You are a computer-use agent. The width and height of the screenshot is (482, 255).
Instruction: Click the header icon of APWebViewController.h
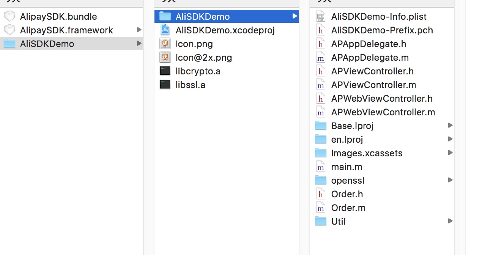(321, 98)
